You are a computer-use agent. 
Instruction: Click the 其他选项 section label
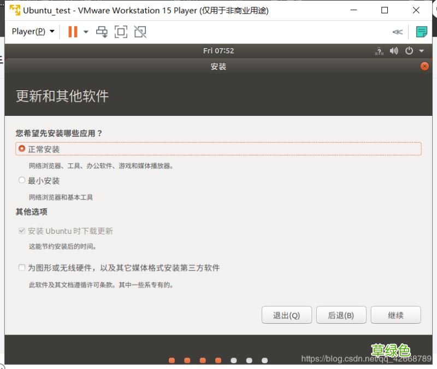(x=32, y=212)
